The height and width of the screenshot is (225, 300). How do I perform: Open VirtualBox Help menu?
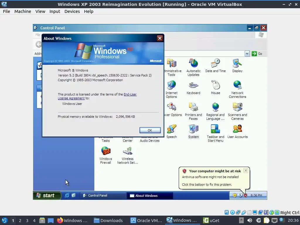click(88, 11)
